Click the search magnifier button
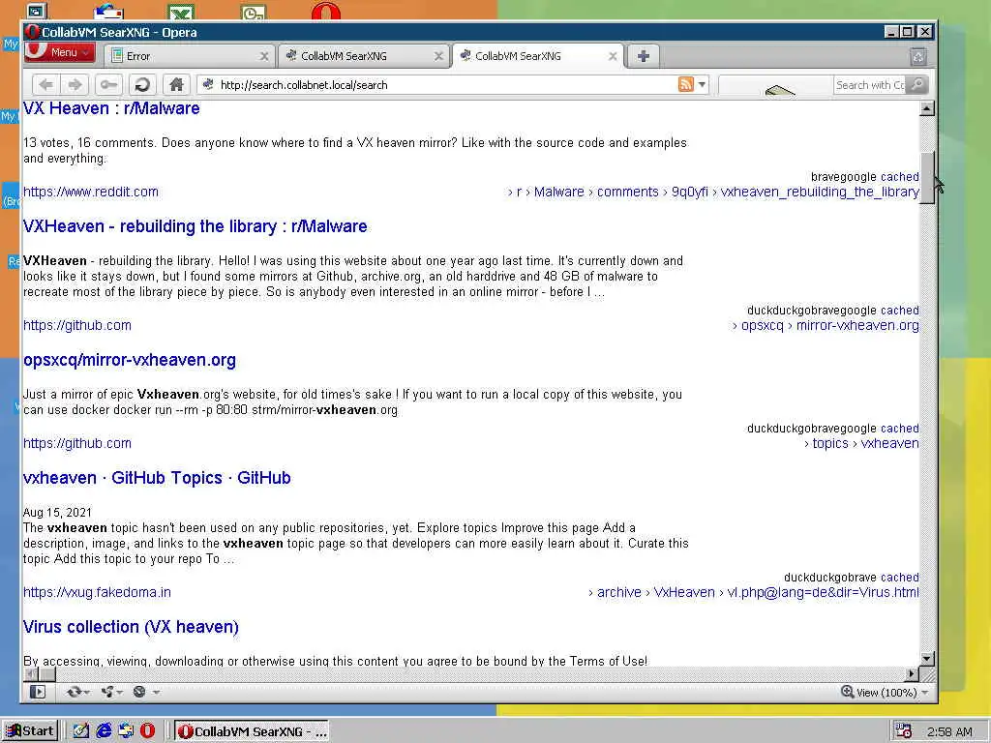 [x=917, y=85]
